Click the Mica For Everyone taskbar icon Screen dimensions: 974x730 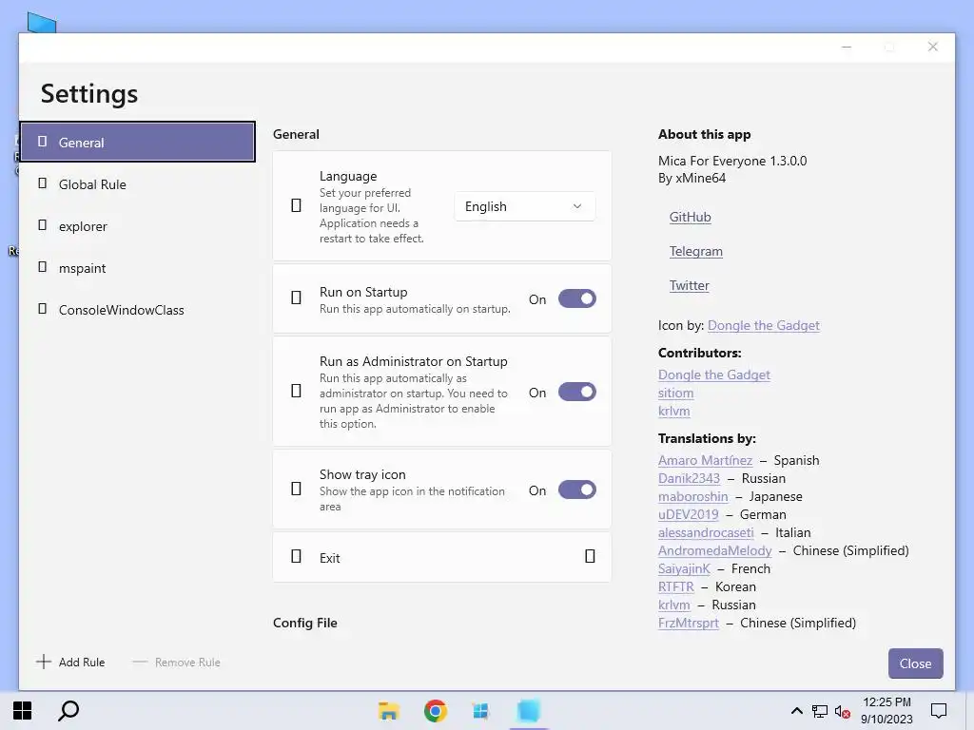coord(529,711)
